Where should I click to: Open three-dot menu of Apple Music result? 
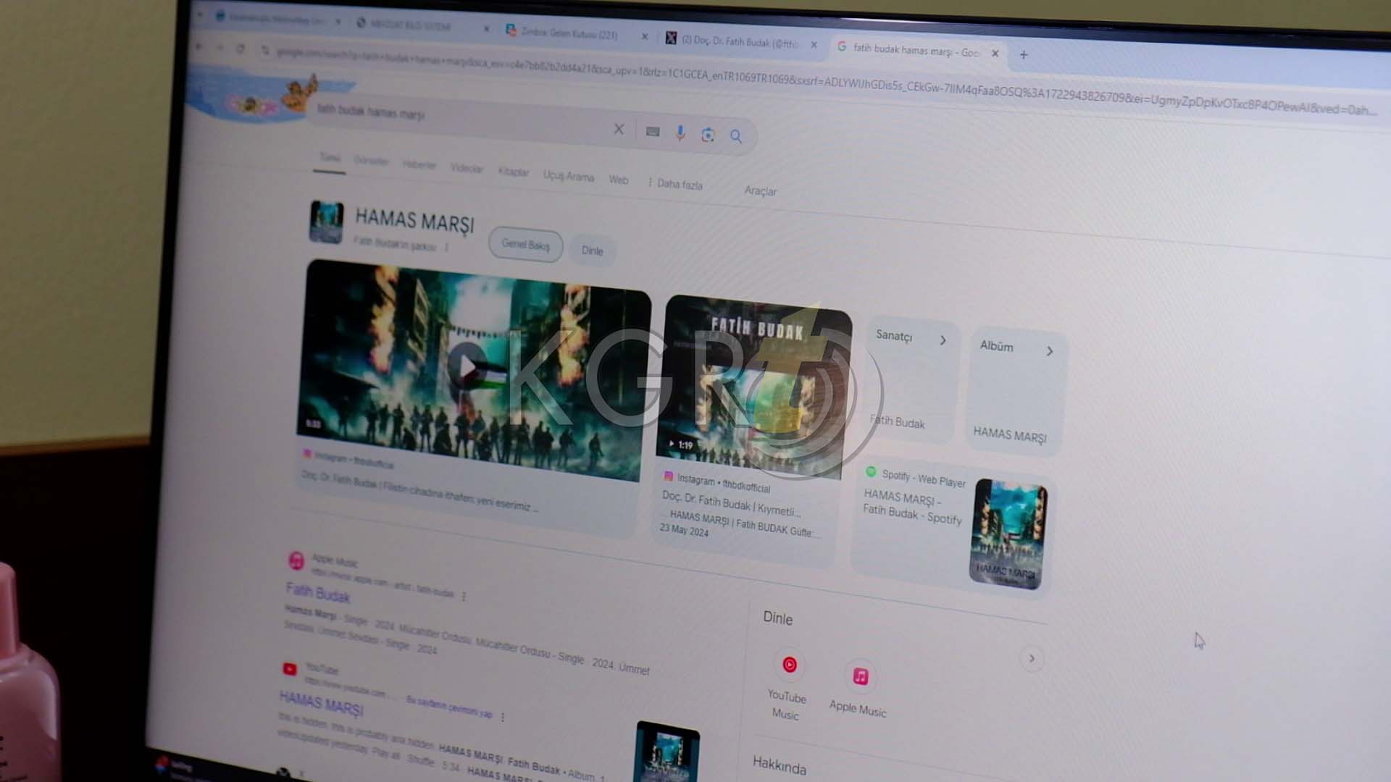tap(464, 597)
